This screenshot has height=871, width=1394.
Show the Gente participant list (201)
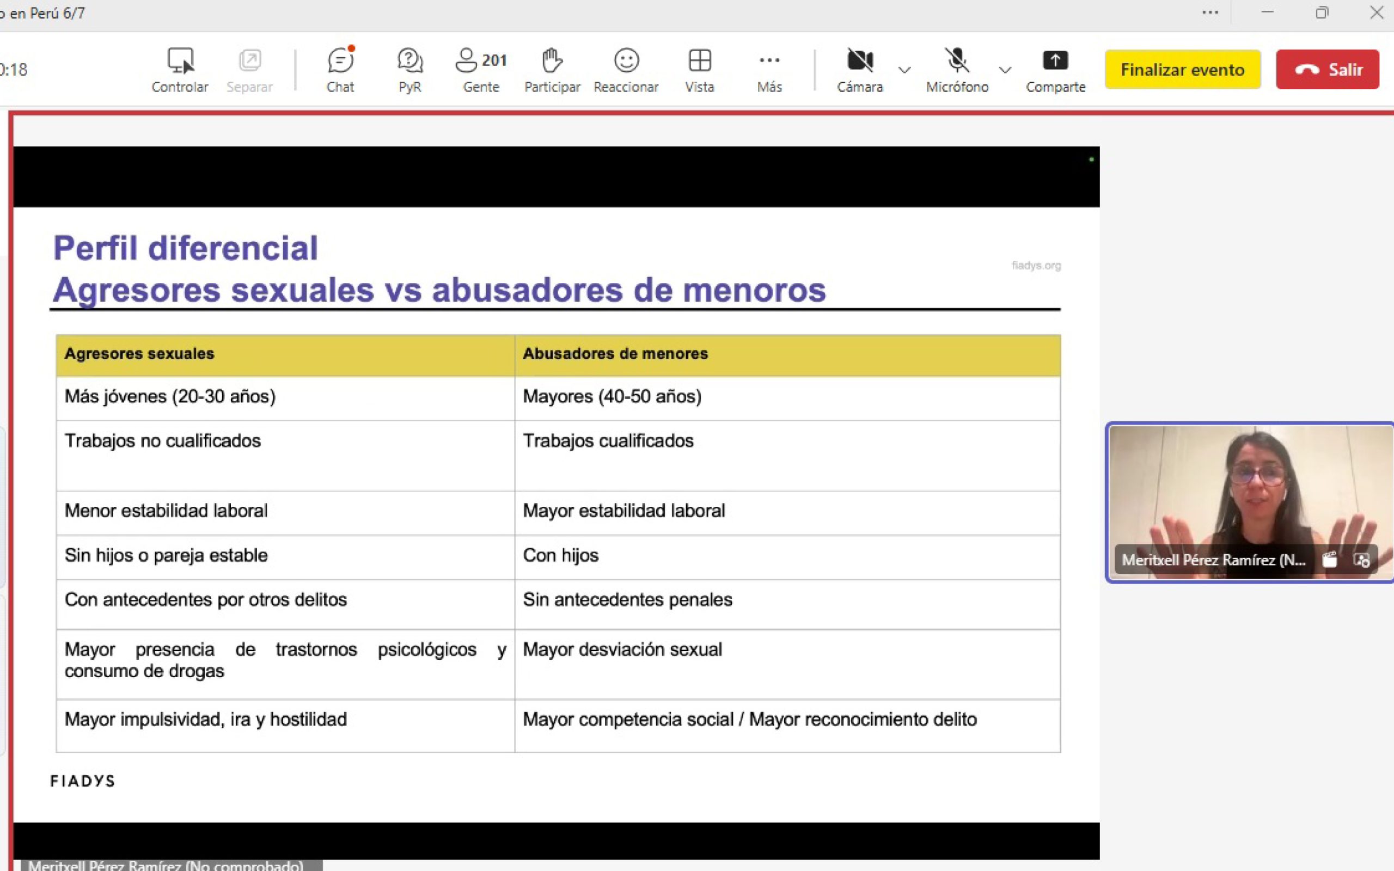point(481,70)
